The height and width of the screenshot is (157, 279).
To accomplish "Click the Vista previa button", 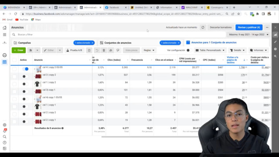I will click(x=131, y=51).
